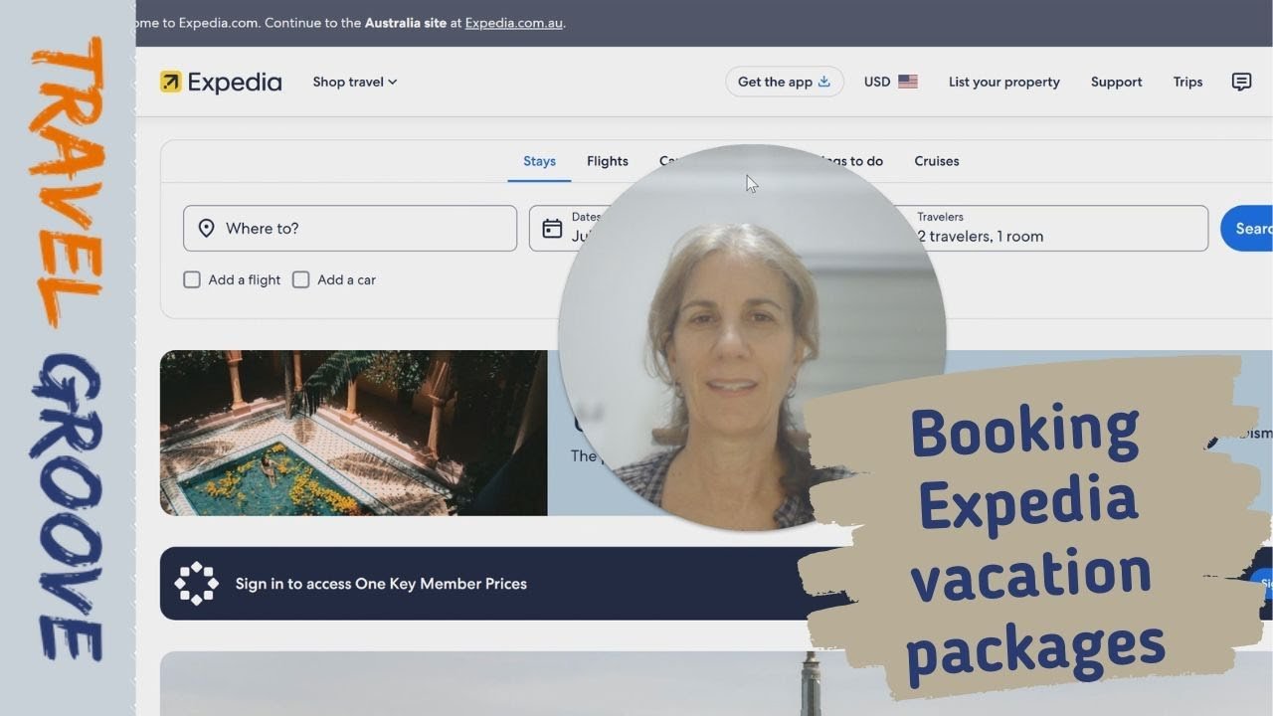The image size is (1273, 716).
Task: Switch to the Flights tab
Action: pos(608,161)
